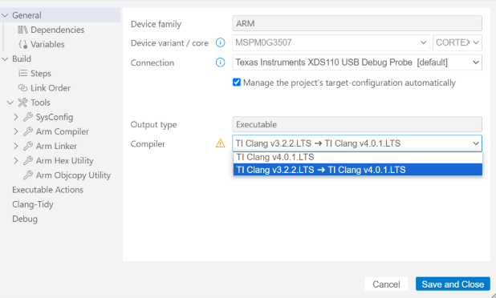Viewport: 496px width, 298px height.
Task: Click Save and Close button
Action: pyautogui.click(x=453, y=284)
